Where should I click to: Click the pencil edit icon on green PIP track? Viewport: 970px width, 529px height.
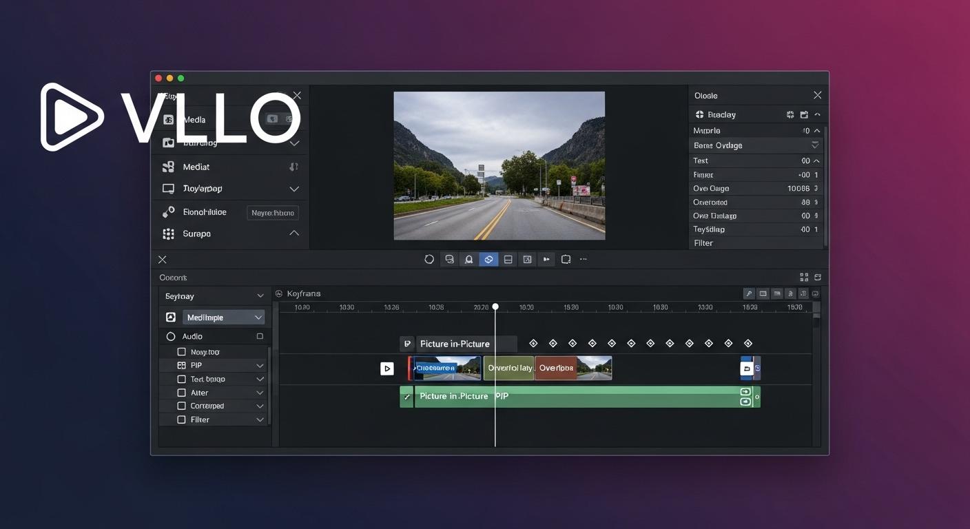(x=406, y=397)
